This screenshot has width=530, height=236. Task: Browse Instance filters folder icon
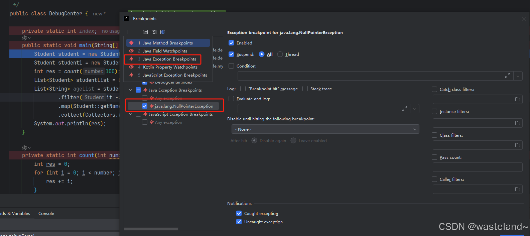[518, 123]
